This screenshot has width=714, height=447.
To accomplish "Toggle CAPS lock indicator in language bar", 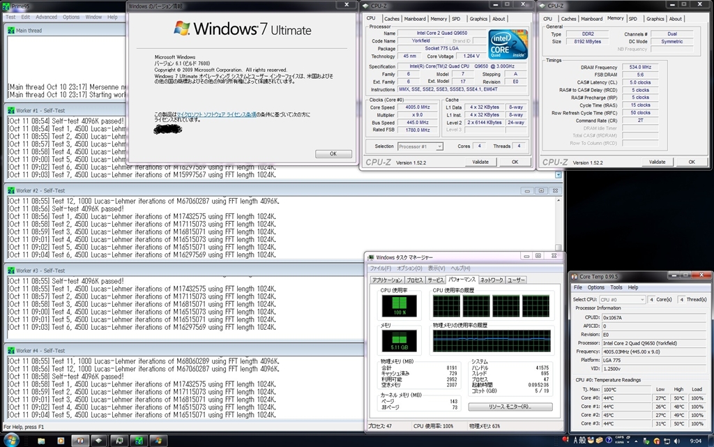I will coord(620,437).
